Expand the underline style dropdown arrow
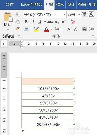 click(45, 22)
